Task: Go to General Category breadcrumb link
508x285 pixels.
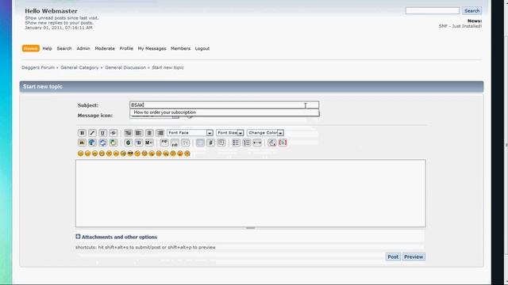Action: [79, 67]
